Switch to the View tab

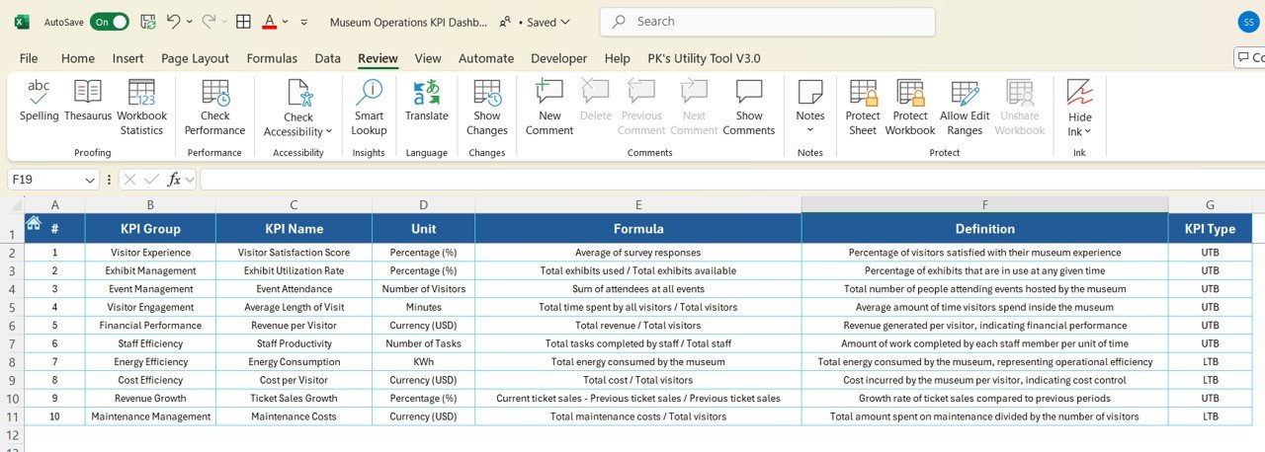coord(428,58)
